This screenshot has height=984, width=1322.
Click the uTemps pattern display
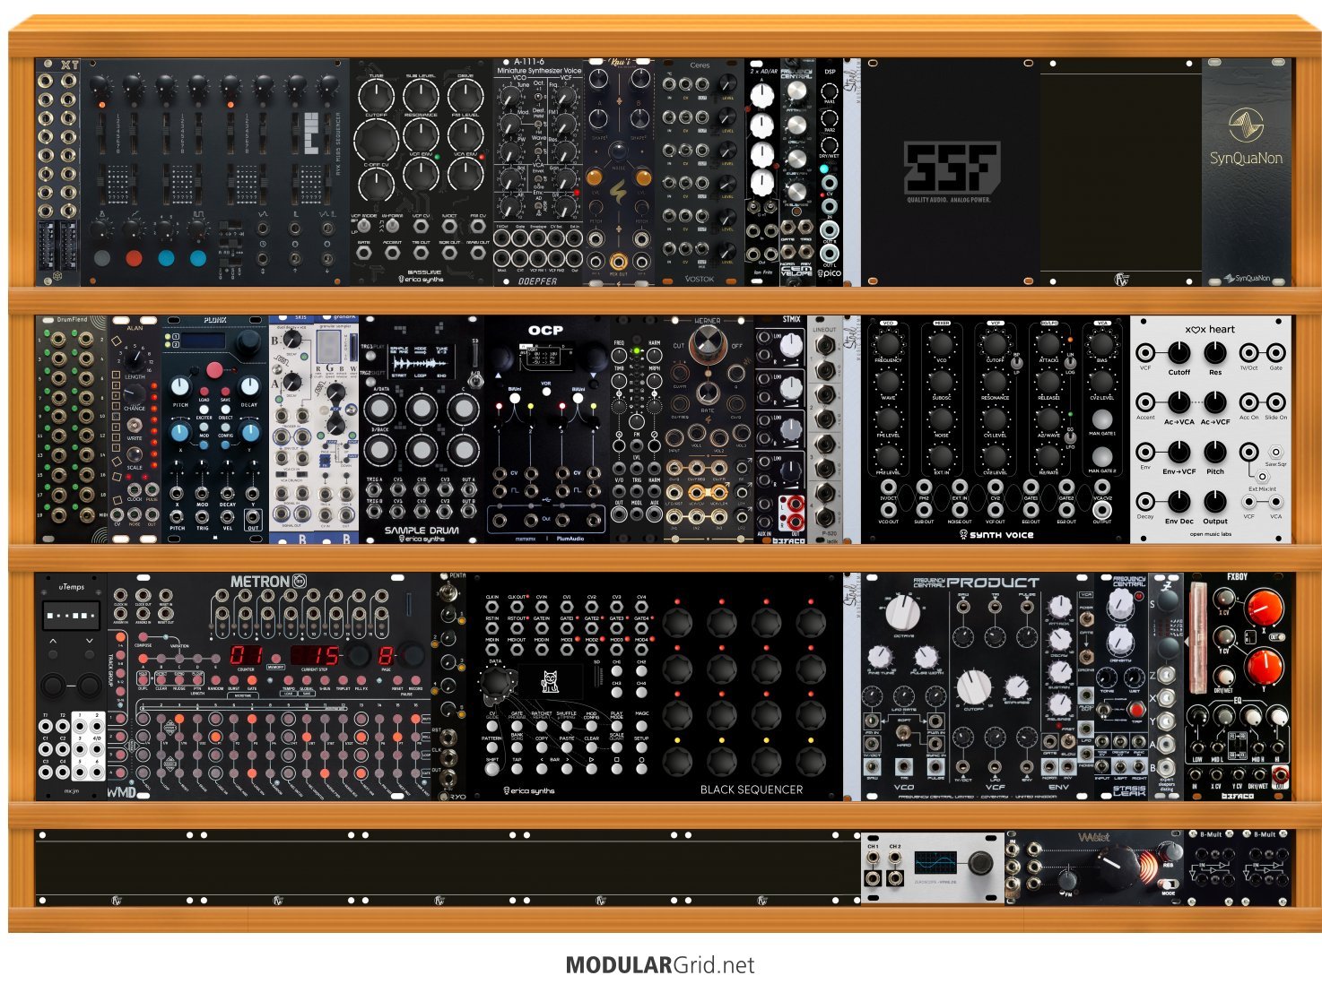tap(71, 616)
